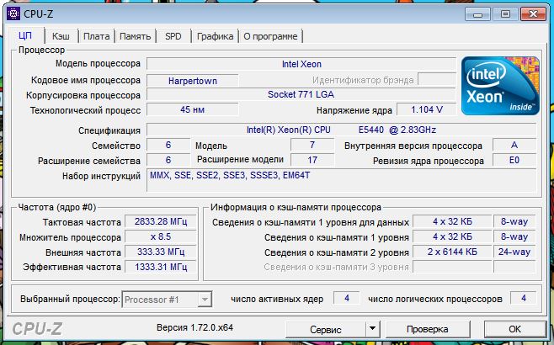
Task: Click the Intel Xeon processor model field
Action: [x=301, y=64]
